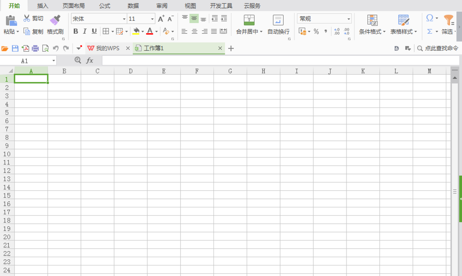Image resolution: width=462 pixels, height=276 pixels.
Task: Click the formula bar input field
Action: coord(280,60)
